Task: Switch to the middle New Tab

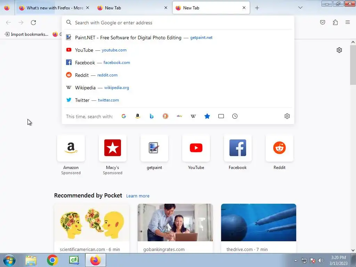Action: (133, 8)
